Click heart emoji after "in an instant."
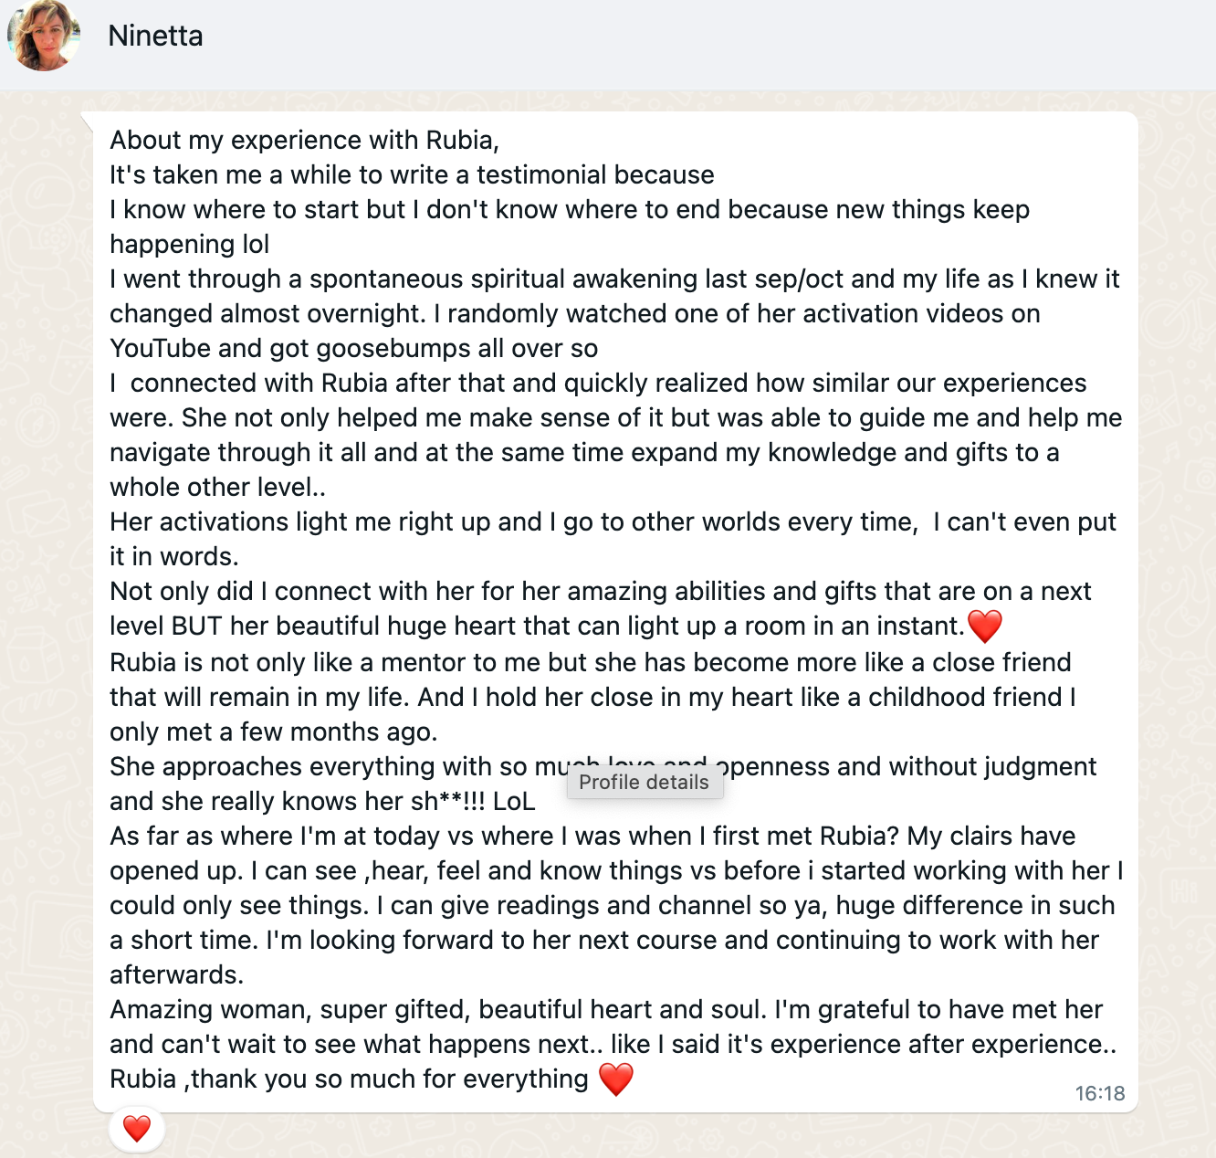The image size is (1216, 1158). click(984, 626)
